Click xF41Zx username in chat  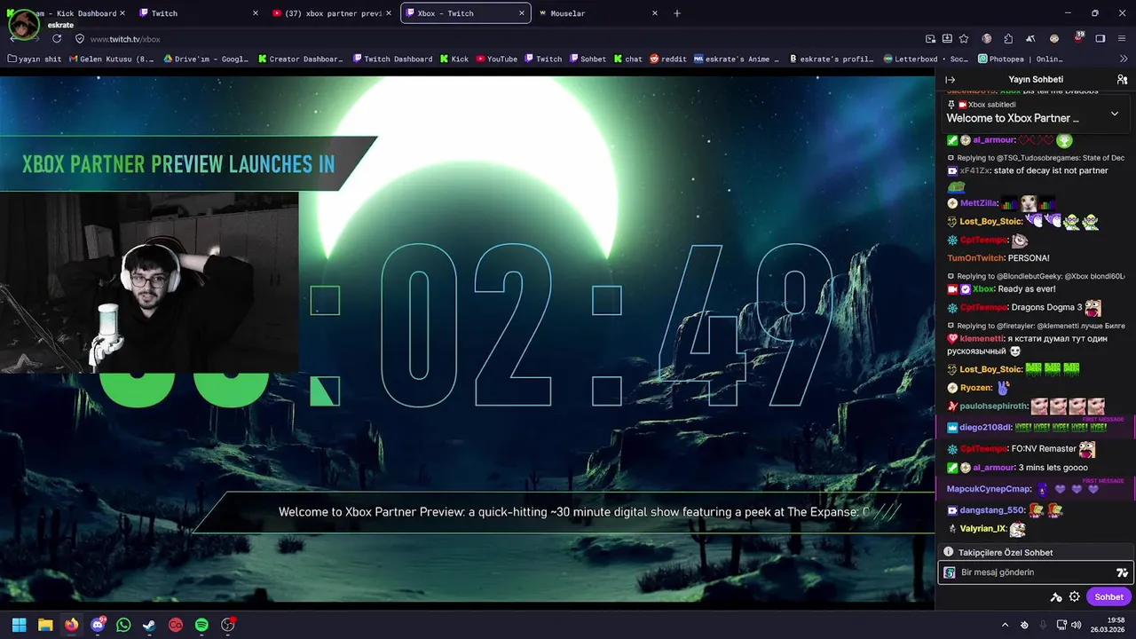pyautogui.click(x=974, y=170)
